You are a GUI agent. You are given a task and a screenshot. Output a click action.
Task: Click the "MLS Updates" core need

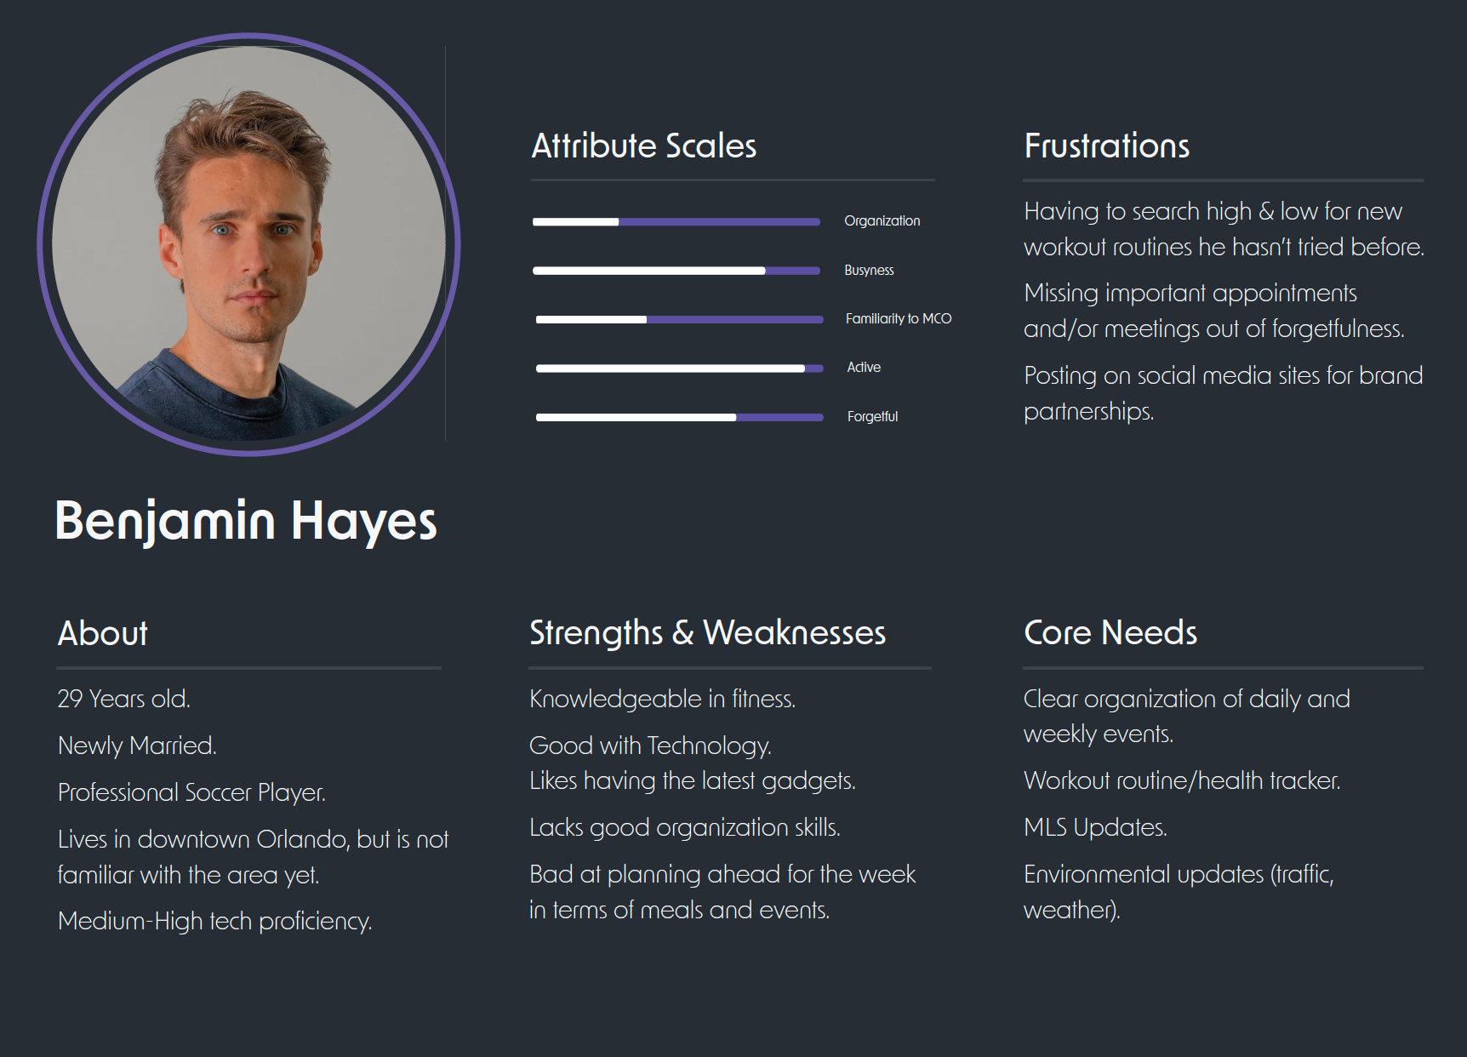(1095, 827)
